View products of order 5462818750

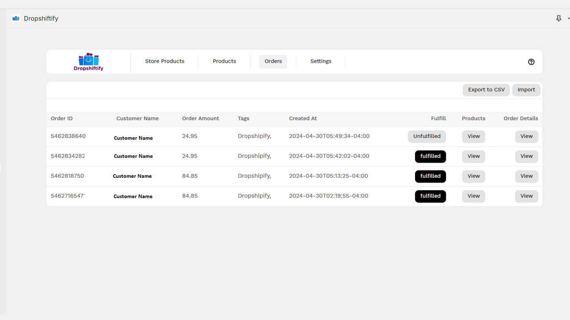(473, 176)
